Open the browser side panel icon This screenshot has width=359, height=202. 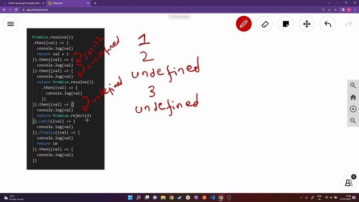(343, 10)
